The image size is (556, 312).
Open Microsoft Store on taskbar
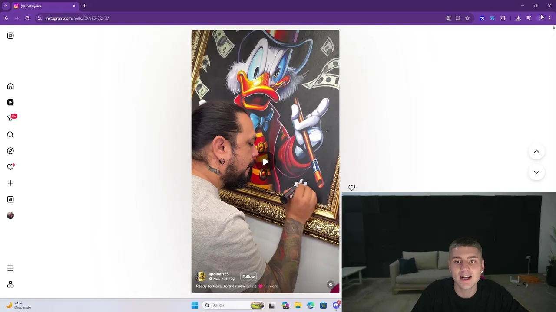coord(323,305)
